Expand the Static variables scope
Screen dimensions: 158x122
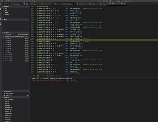(16, 11)
